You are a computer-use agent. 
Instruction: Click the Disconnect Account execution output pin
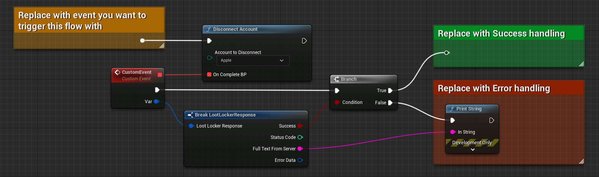[x=304, y=41]
